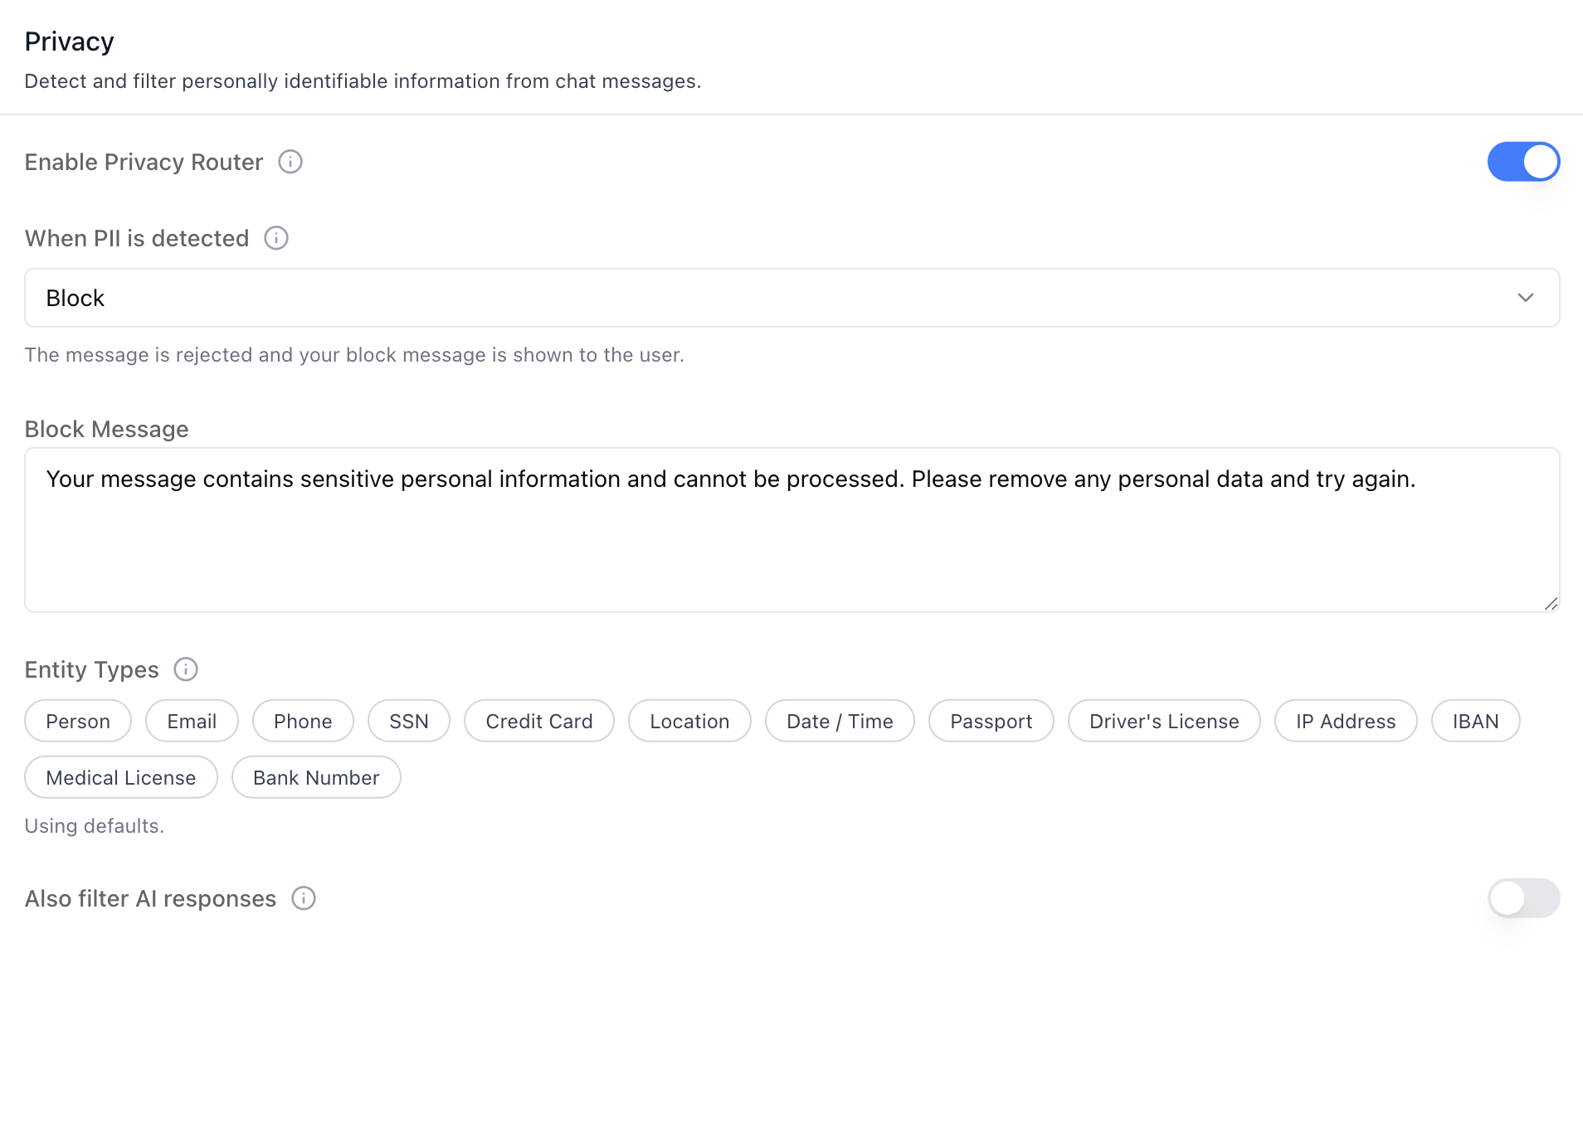Click the Block Message label
Image resolution: width=1583 pixels, height=1138 pixels.
[106, 429]
